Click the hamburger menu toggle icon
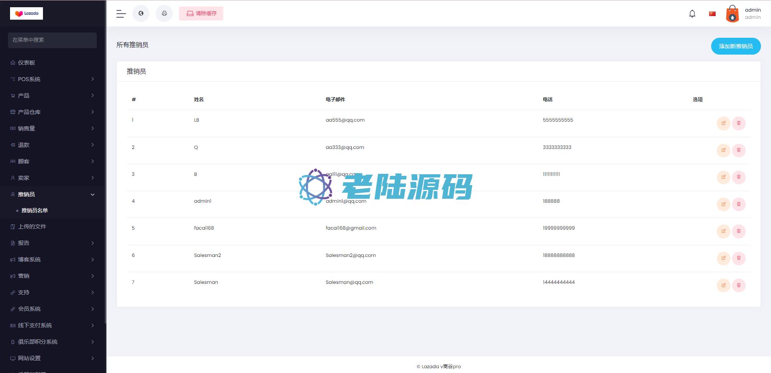771x373 pixels. click(x=121, y=14)
